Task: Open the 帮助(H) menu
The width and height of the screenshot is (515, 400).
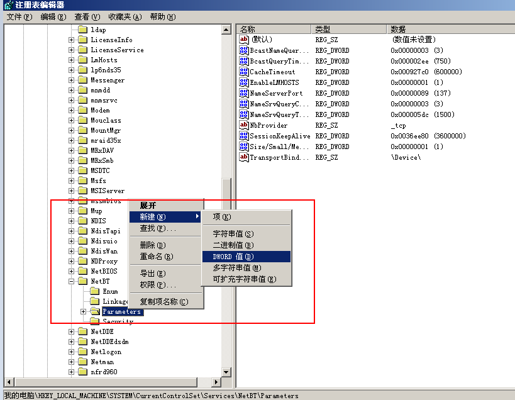Action: tap(163, 17)
